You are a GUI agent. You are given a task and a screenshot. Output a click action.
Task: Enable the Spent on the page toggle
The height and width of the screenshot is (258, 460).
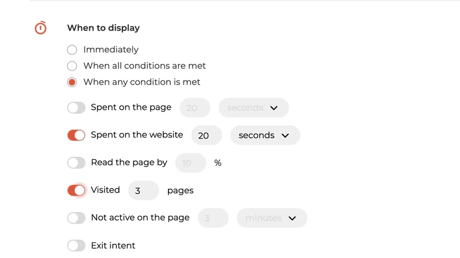[76, 107]
